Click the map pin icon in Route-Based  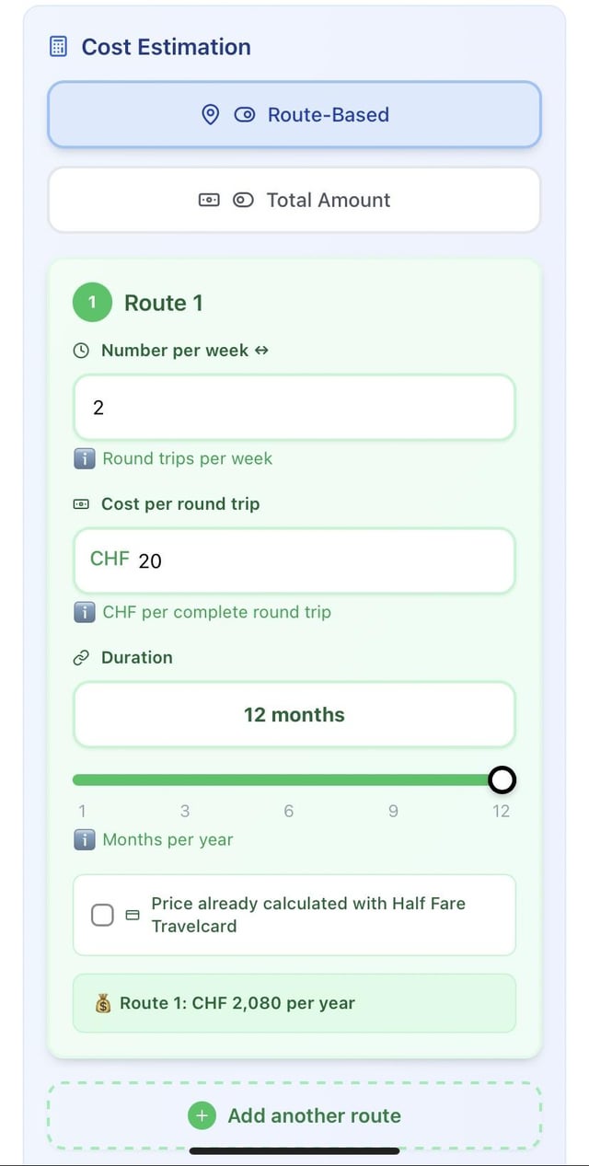point(211,115)
